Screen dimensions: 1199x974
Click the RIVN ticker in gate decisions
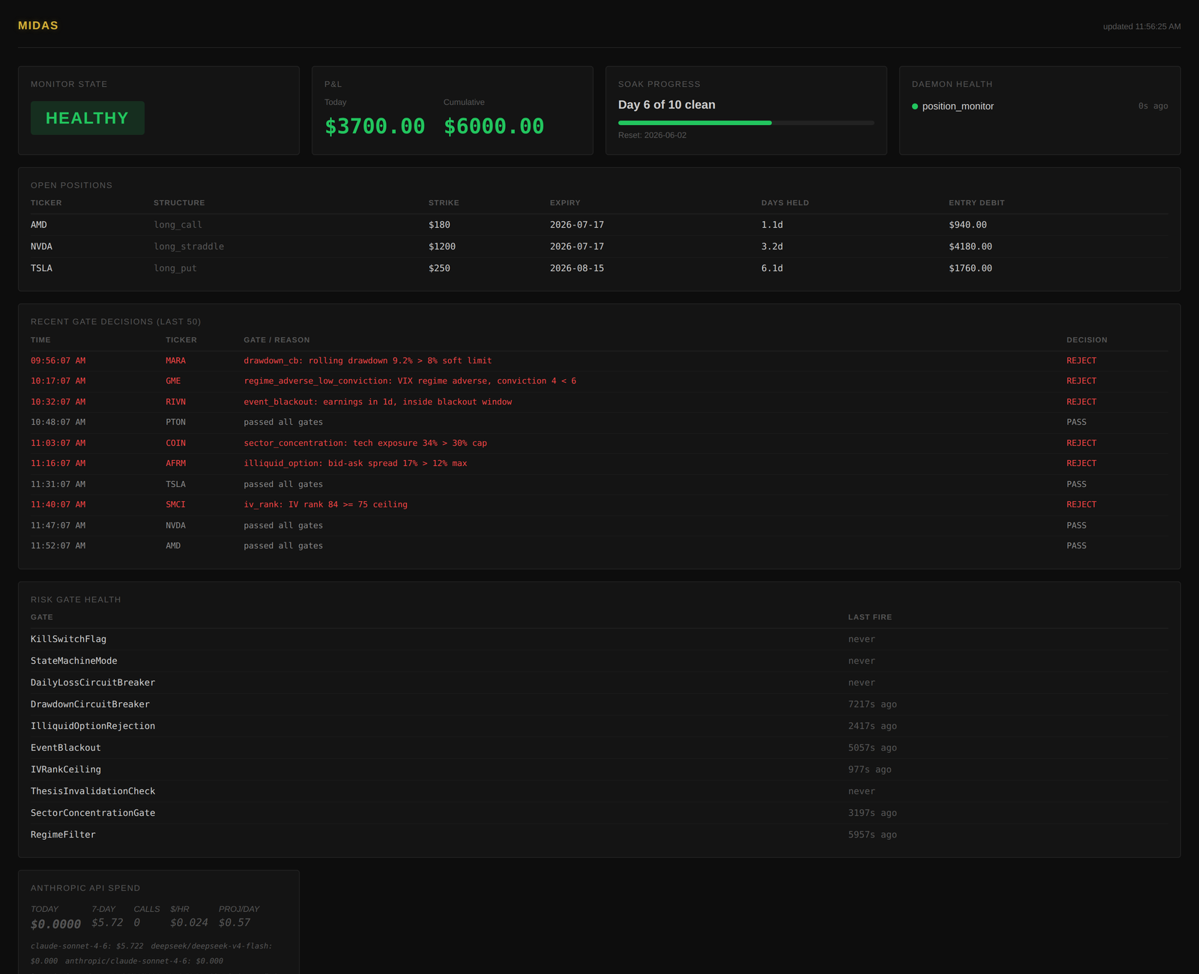pyautogui.click(x=175, y=402)
